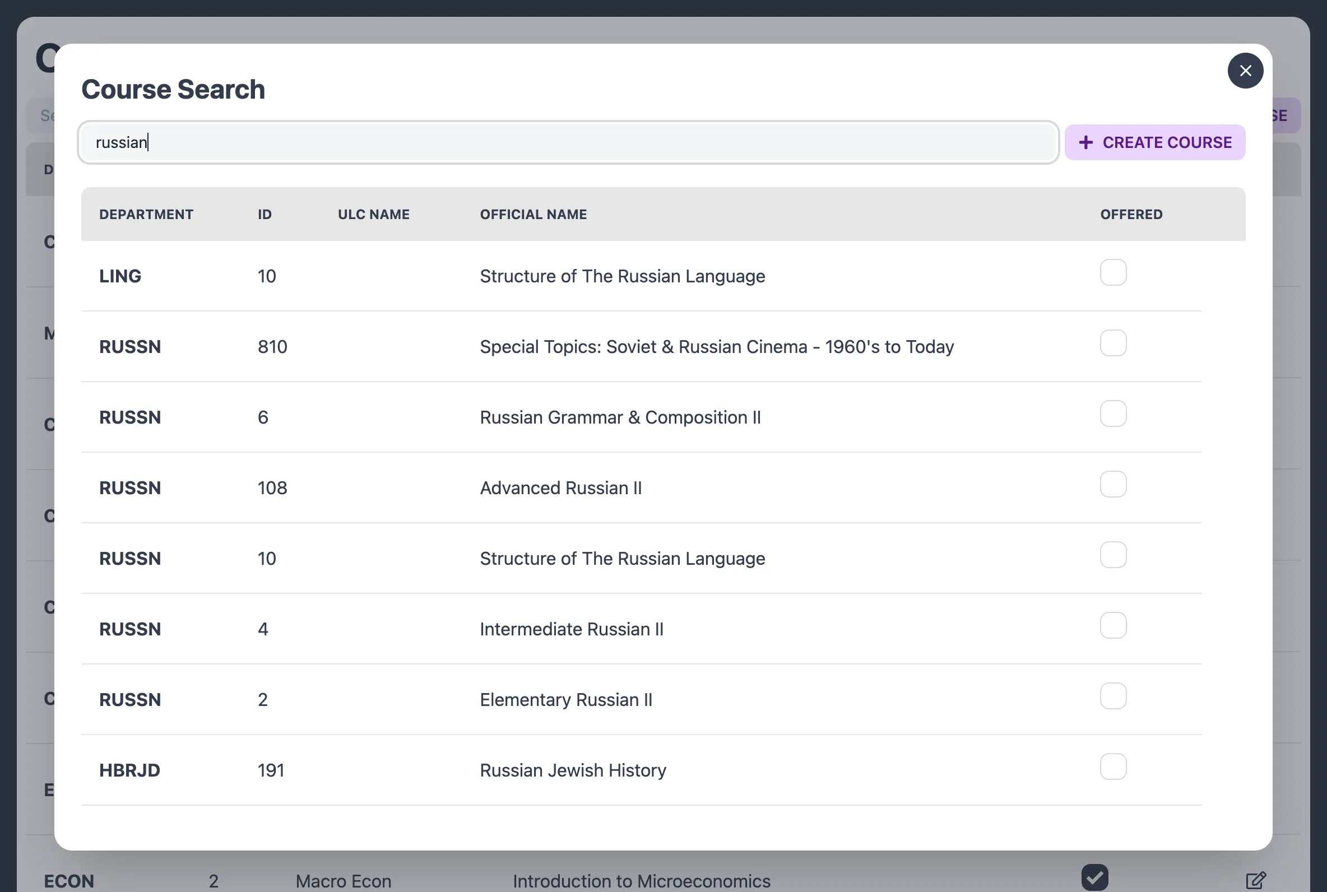
Task: Click the DEPARTMENT column header
Action: 146,215
